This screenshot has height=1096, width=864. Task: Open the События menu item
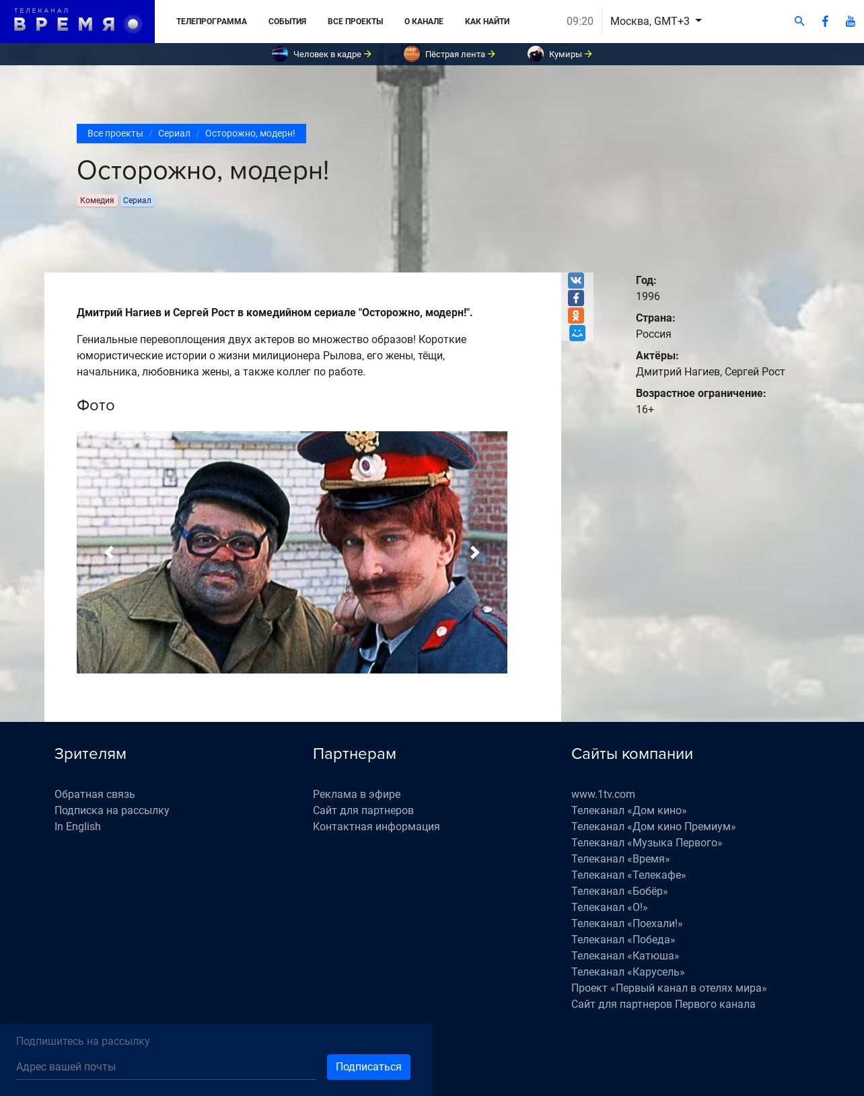tap(287, 22)
